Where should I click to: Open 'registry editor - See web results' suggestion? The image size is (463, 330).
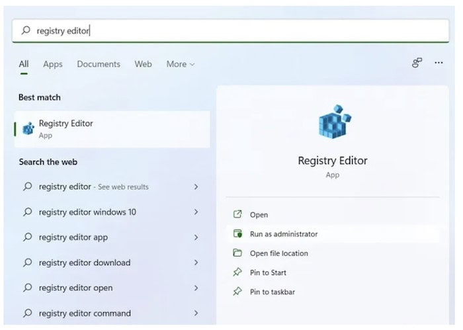click(112, 186)
